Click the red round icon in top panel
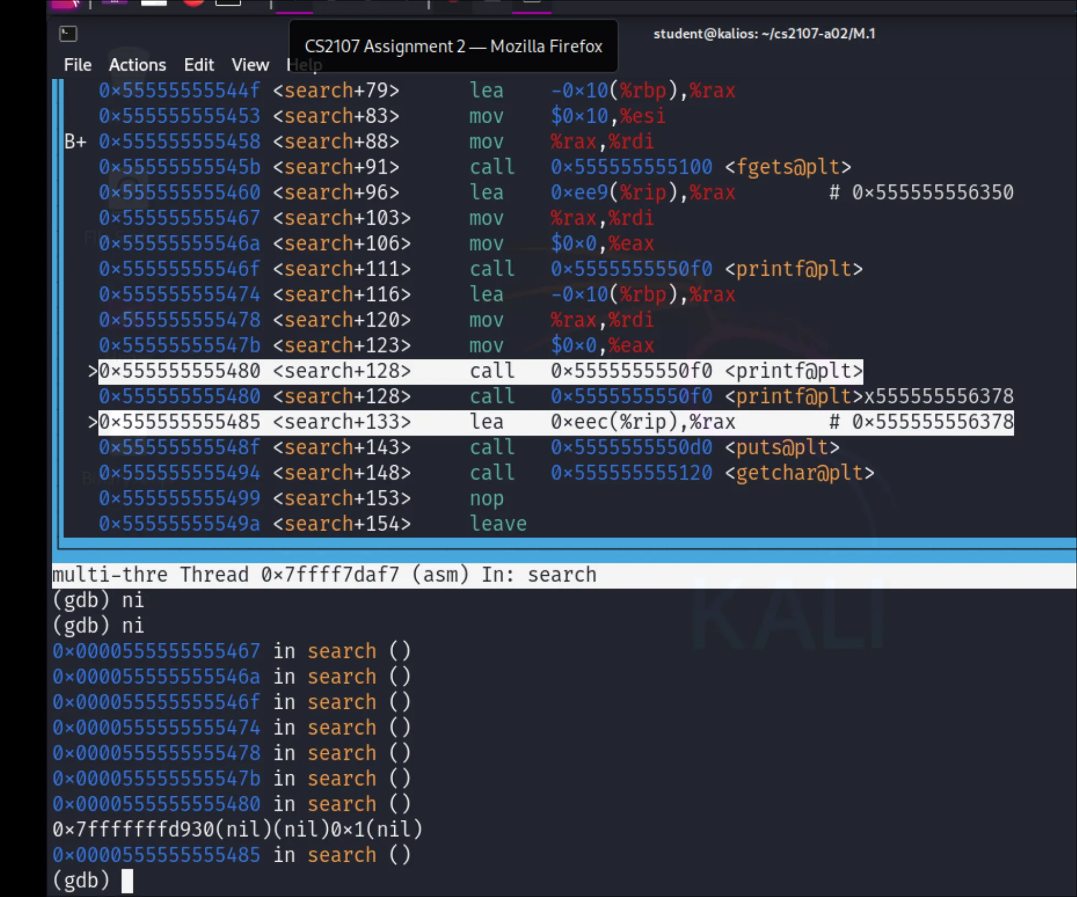This screenshot has width=1077, height=897. [x=193, y=3]
